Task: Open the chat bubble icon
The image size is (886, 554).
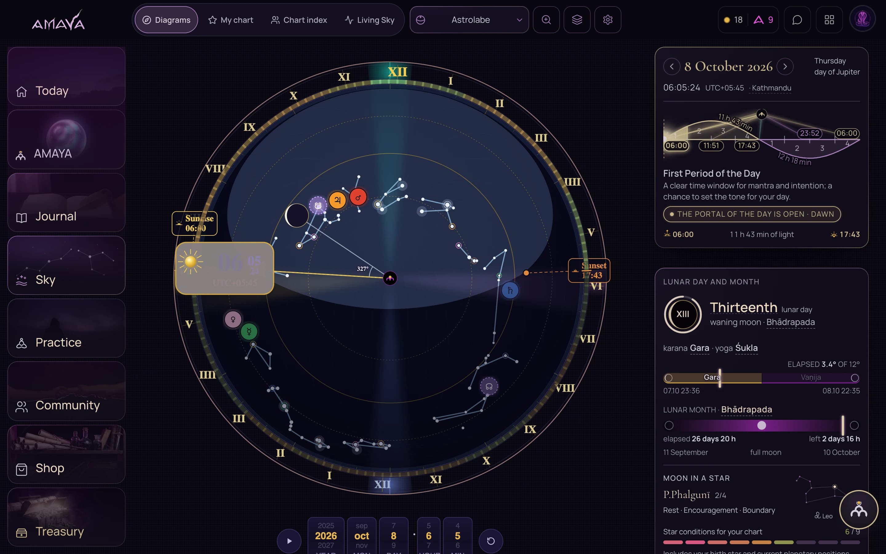Action: pos(797,20)
